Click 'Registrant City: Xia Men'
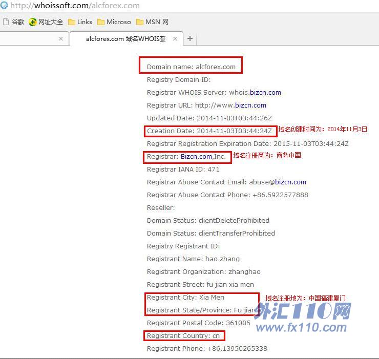379x359 pixels. pyautogui.click(x=185, y=298)
